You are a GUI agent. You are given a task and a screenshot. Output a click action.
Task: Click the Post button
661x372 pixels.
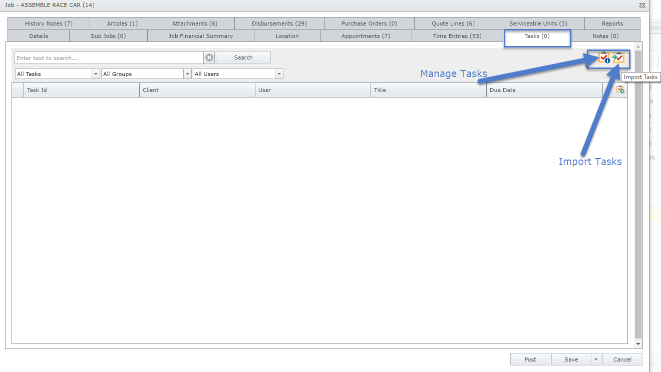click(530, 359)
